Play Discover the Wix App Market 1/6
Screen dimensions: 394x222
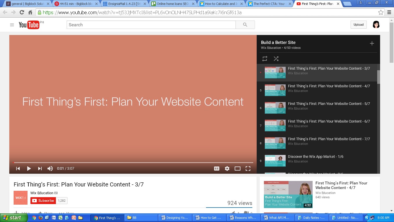pyautogui.click(x=317, y=161)
